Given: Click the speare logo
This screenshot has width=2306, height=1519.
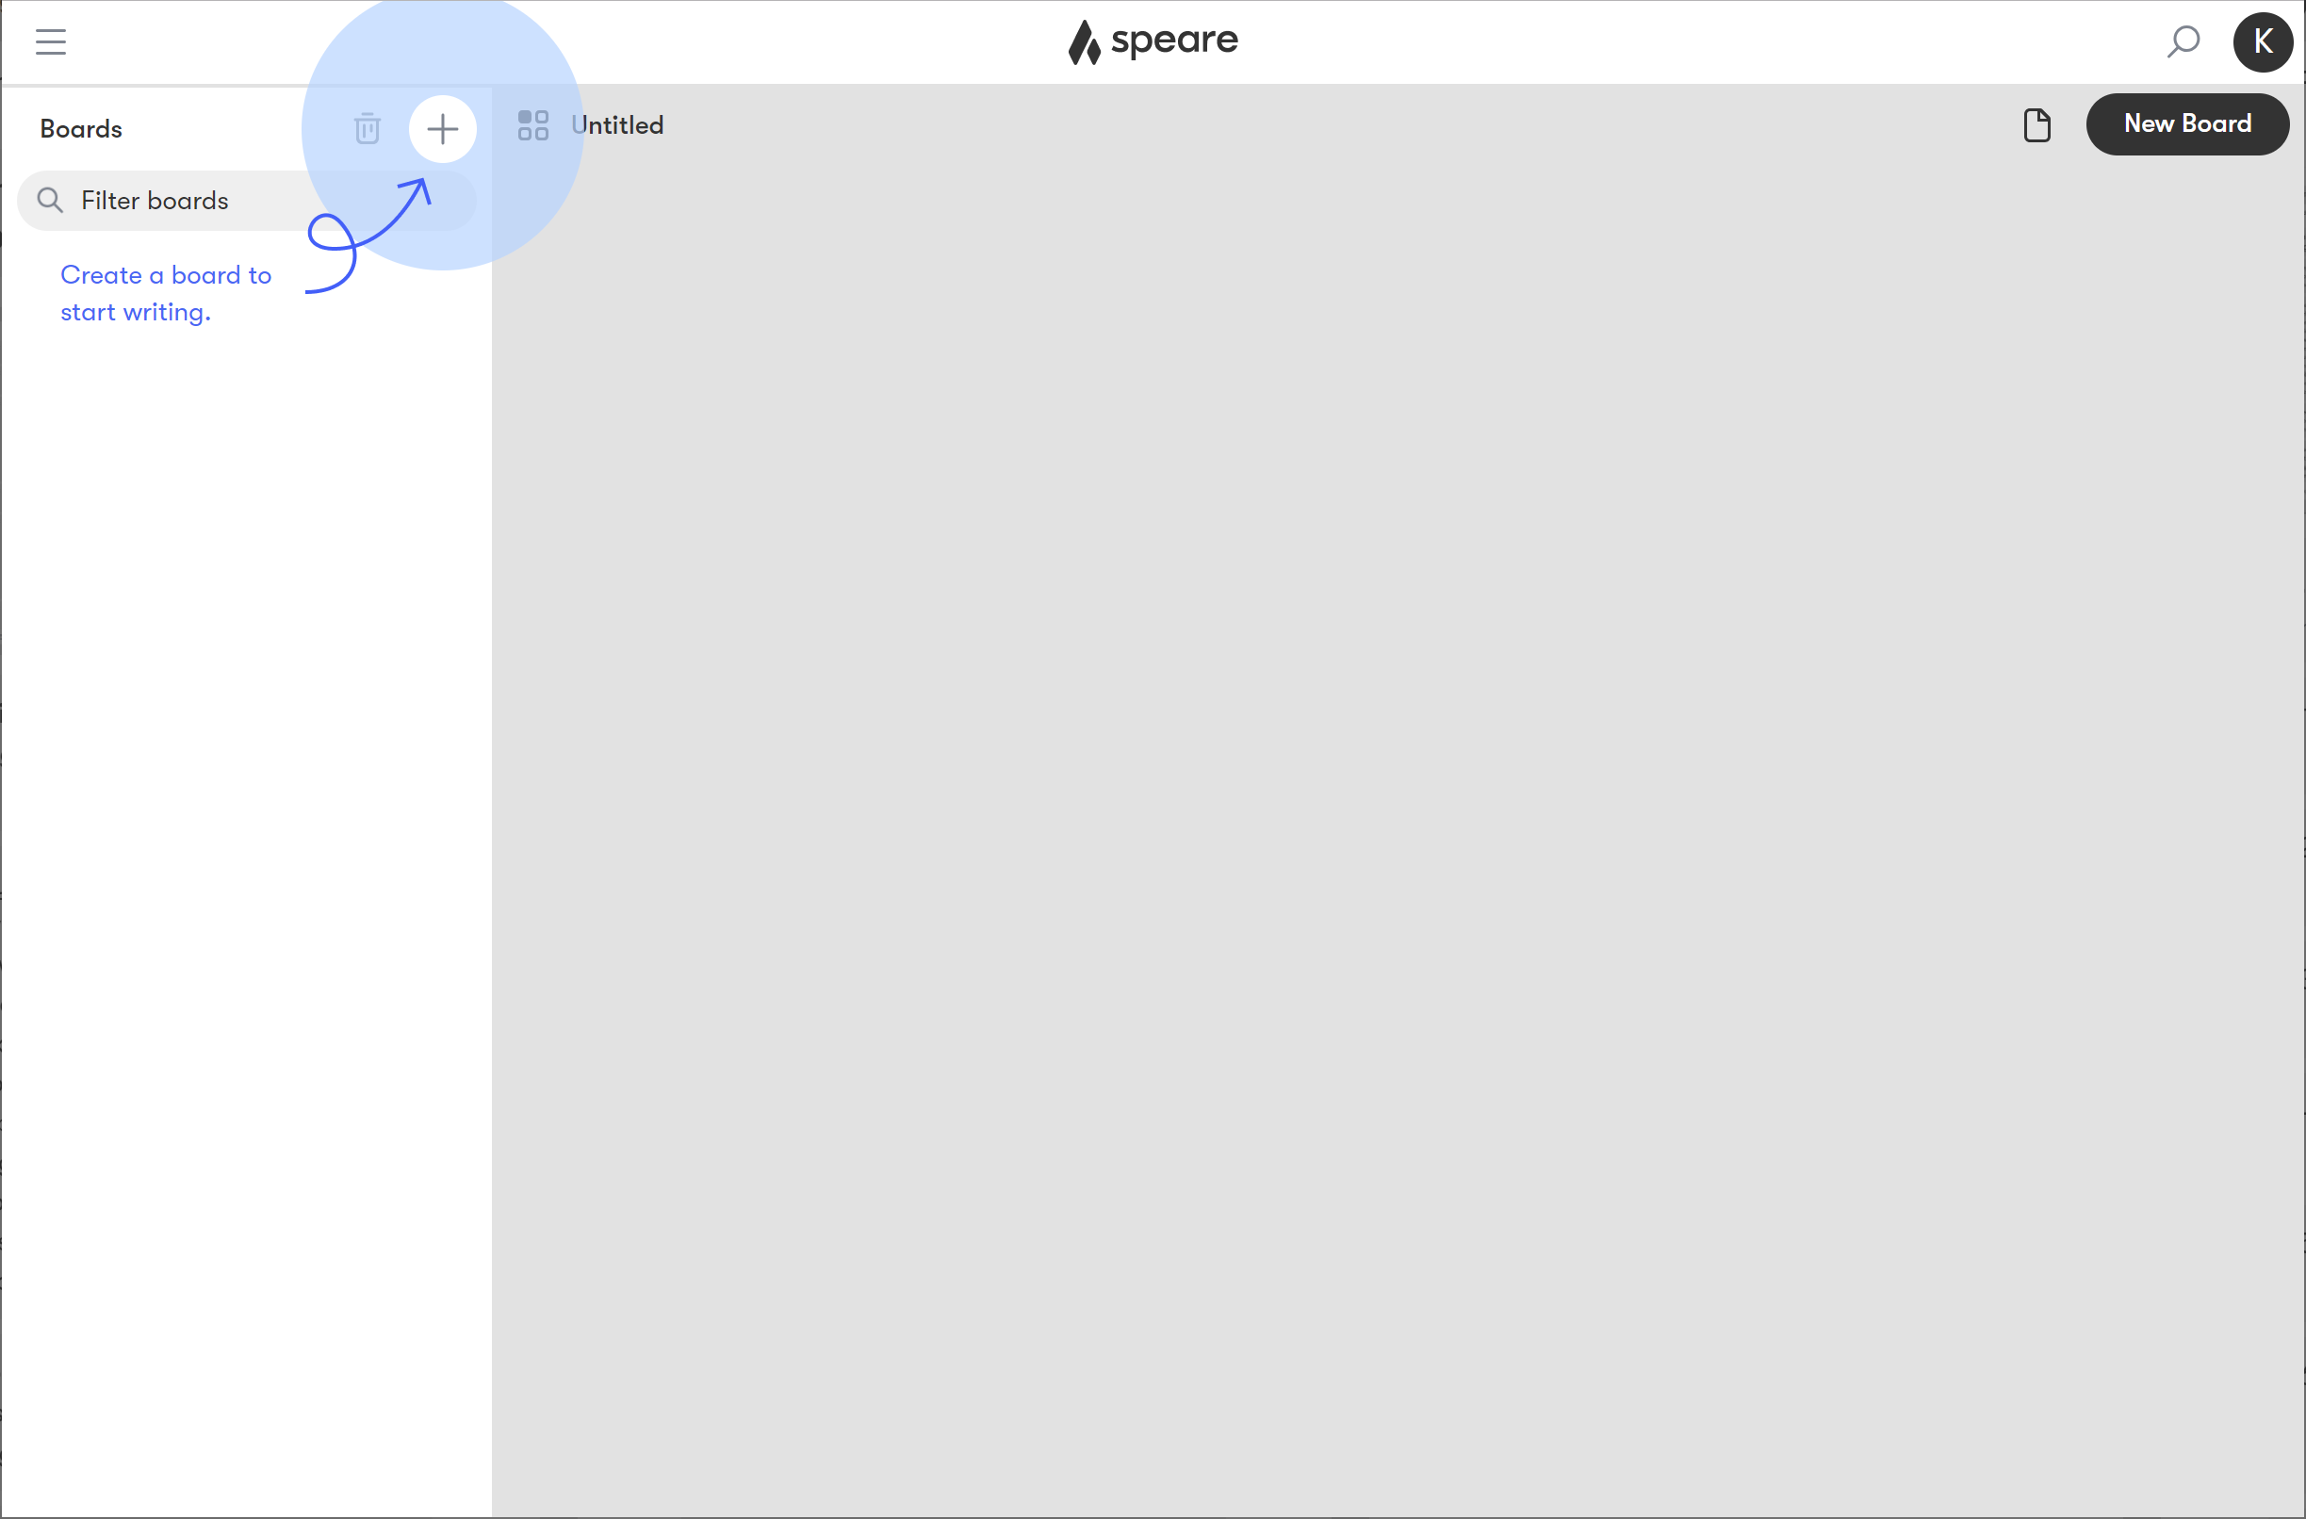Looking at the screenshot, I should tap(1153, 41).
